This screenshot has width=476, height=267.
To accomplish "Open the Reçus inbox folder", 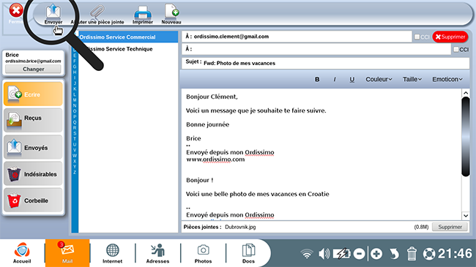I will (x=33, y=120).
